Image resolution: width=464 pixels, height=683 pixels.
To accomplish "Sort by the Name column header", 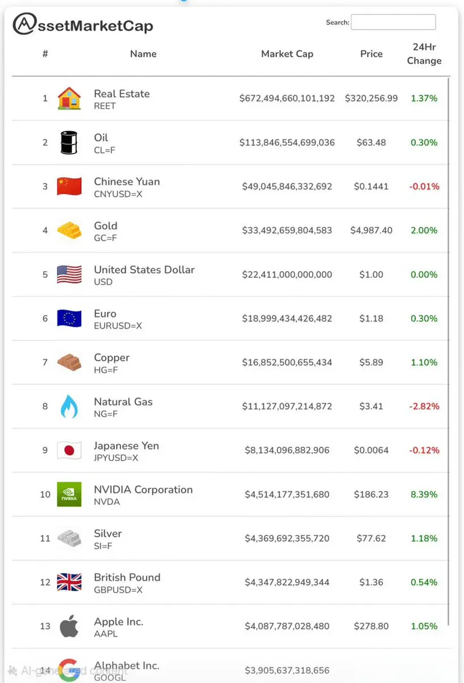I will click(x=143, y=54).
